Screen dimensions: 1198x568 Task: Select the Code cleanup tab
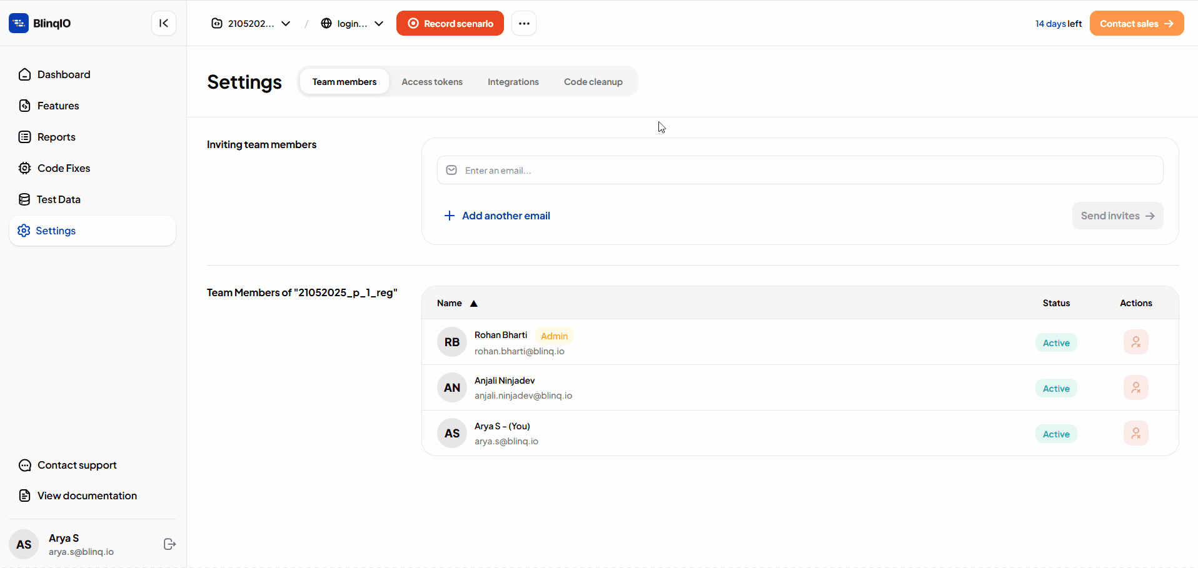pyautogui.click(x=593, y=82)
